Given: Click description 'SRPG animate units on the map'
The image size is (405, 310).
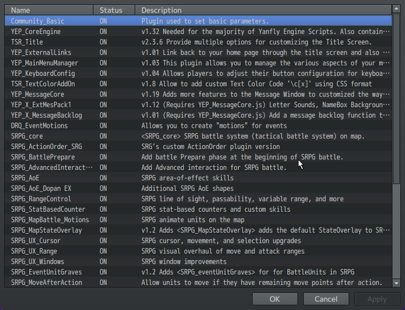Looking at the screenshot, I should (193, 220).
